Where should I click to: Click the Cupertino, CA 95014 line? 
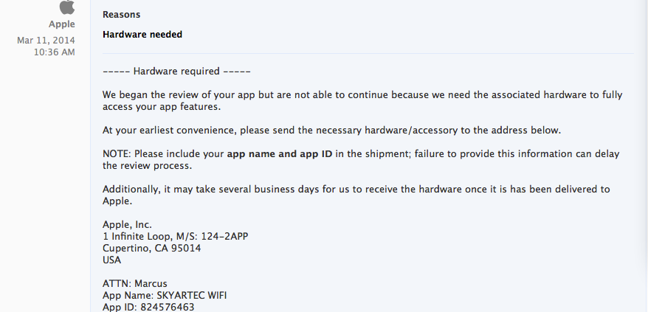pyautogui.click(x=152, y=249)
